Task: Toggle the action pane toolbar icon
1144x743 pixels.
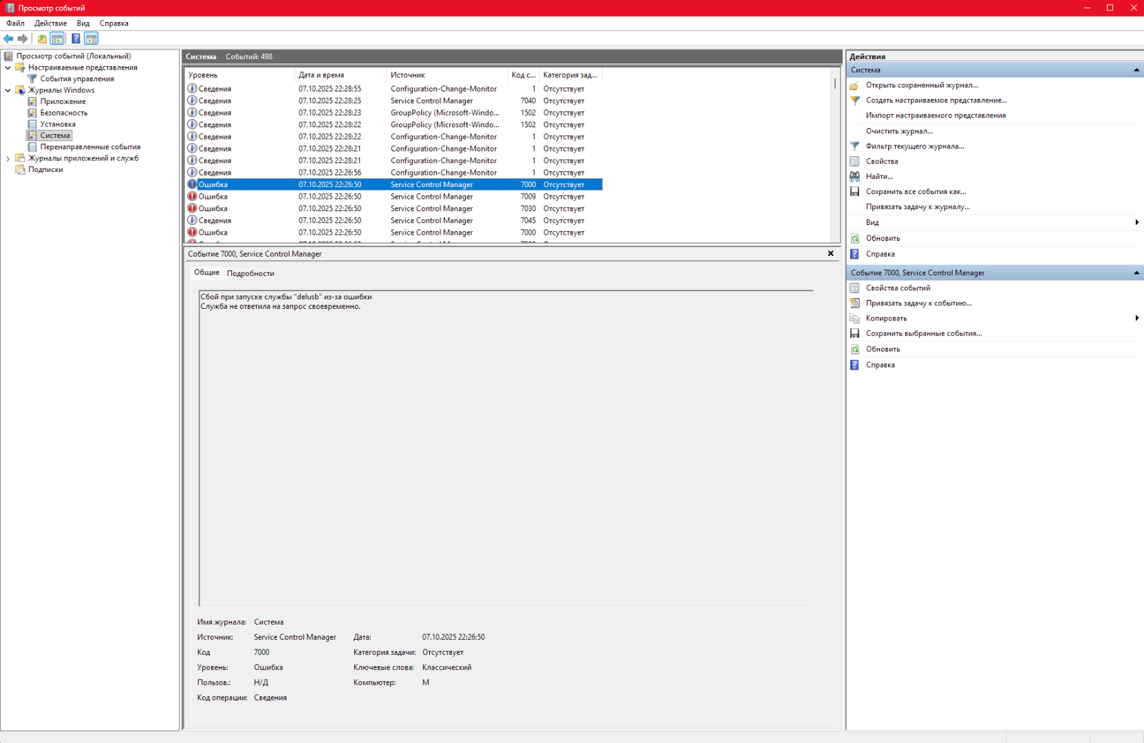Action: (x=91, y=39)
